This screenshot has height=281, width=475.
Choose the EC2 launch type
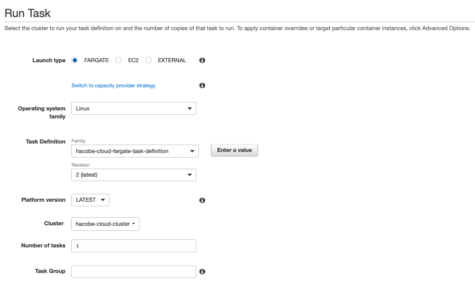coord(118,60)
